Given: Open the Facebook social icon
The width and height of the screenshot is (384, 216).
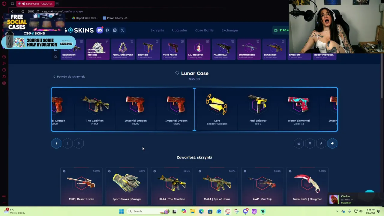Looking at the screenshot, I should 107,30.
